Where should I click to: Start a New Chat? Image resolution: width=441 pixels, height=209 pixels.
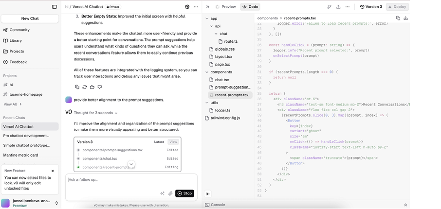pos(30,18)
